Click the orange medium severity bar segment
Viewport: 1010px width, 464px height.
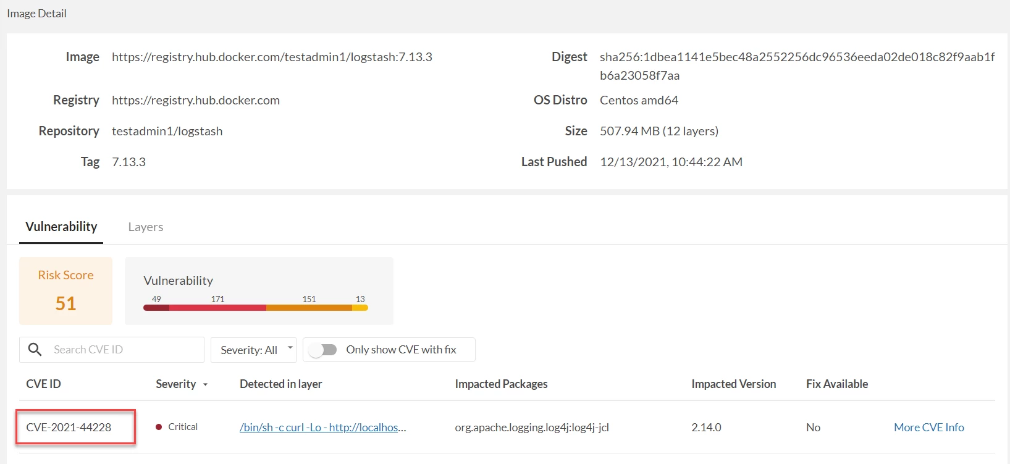[x=309, y=308]
